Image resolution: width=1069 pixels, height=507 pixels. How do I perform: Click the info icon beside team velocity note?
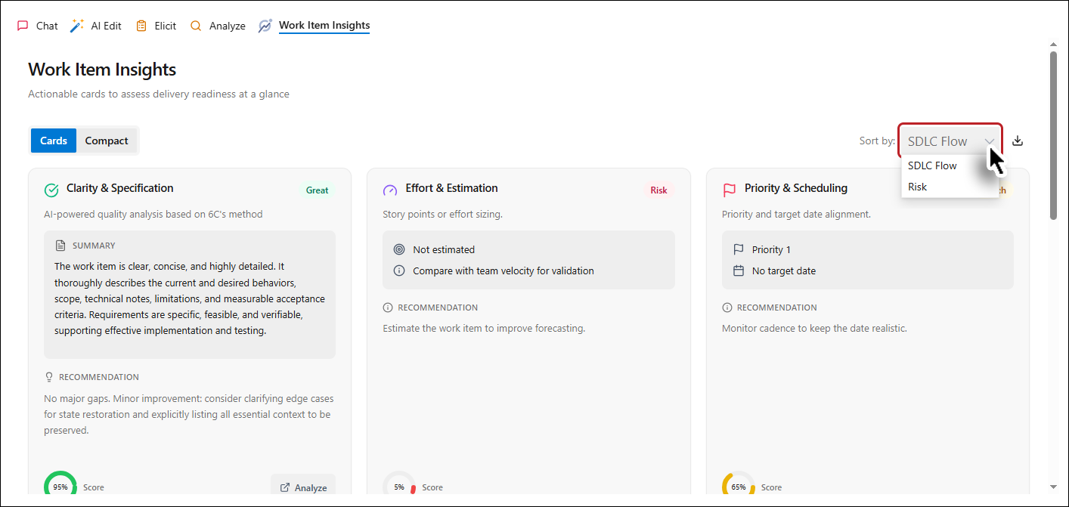[x=399, y=271]
